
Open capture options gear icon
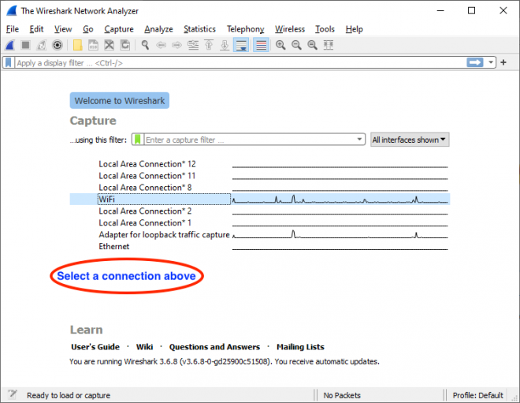click(58, 45)
